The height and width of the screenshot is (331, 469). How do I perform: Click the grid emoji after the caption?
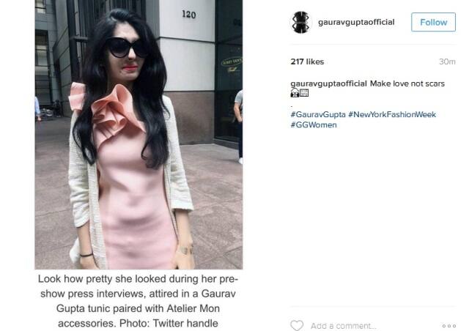point(304,93)
